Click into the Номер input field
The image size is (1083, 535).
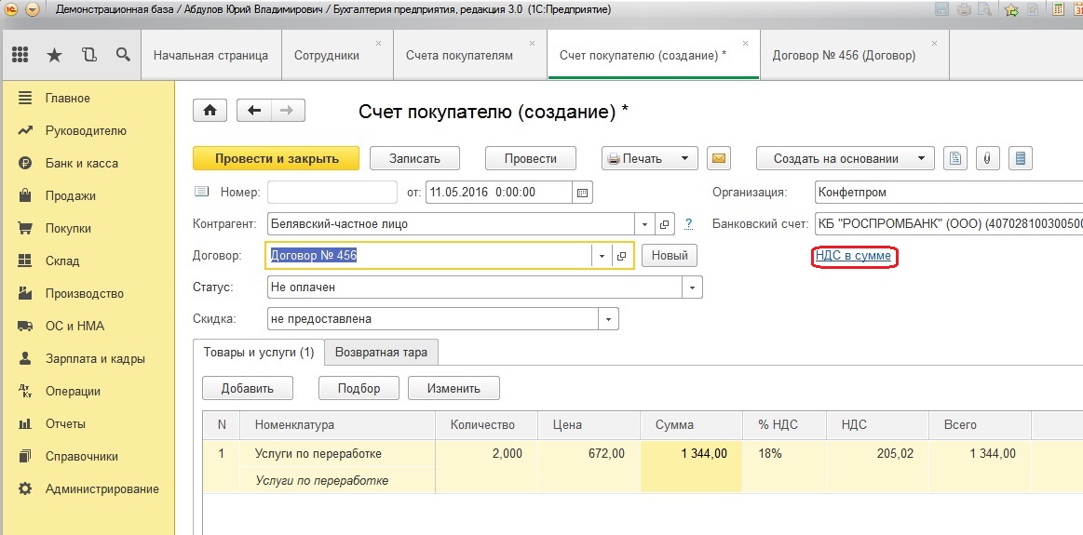(x=332, y=193)
